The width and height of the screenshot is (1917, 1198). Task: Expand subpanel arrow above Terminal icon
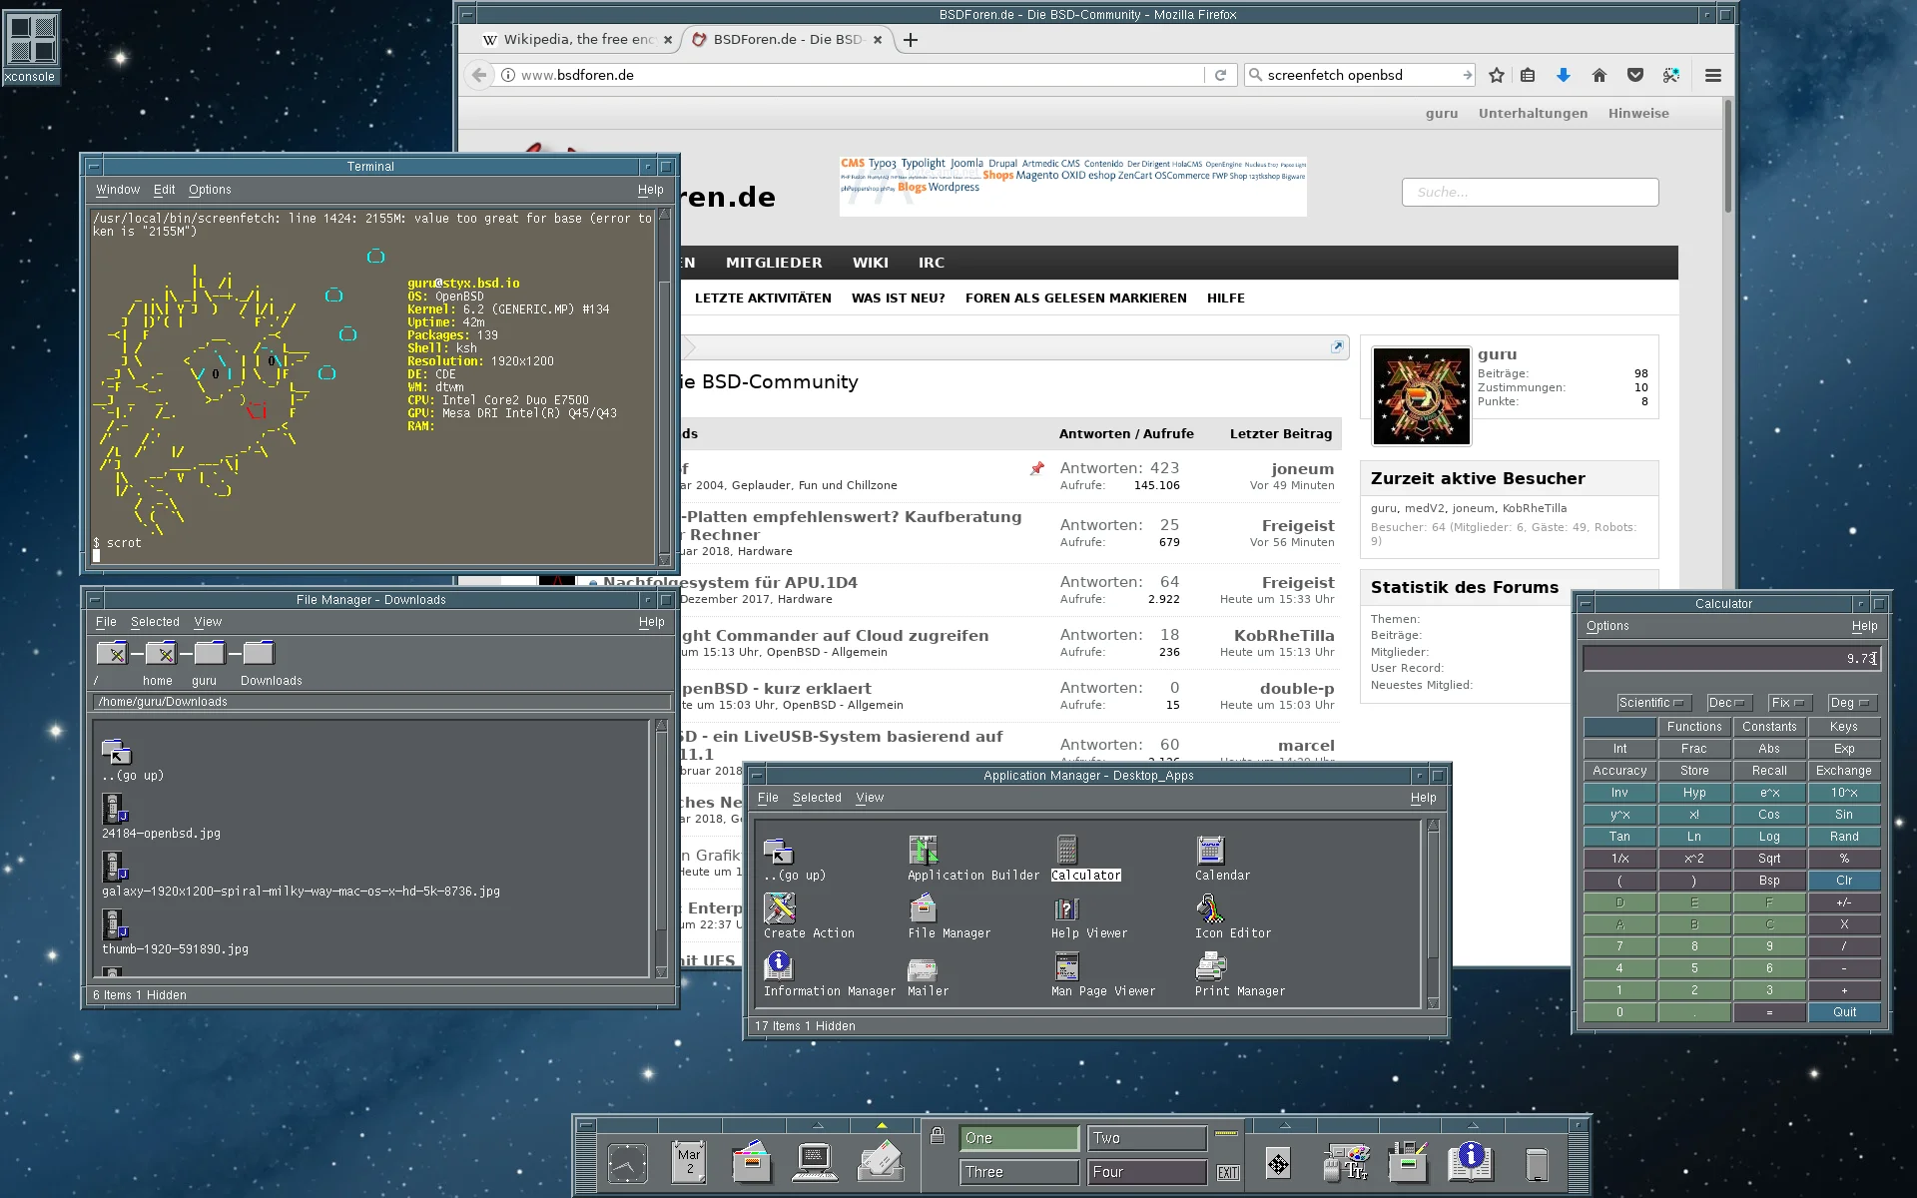pos(818,1125)
